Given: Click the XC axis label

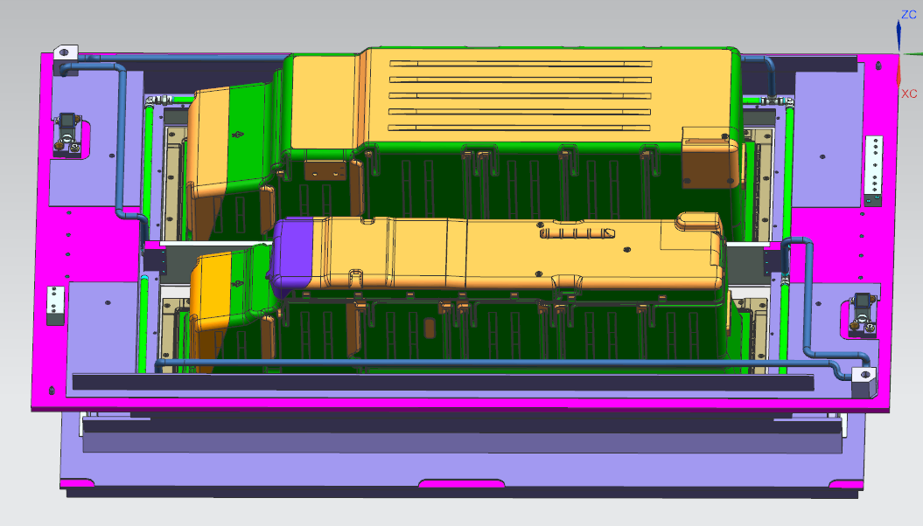Looking at the screenshot, I should pos(909,93).
